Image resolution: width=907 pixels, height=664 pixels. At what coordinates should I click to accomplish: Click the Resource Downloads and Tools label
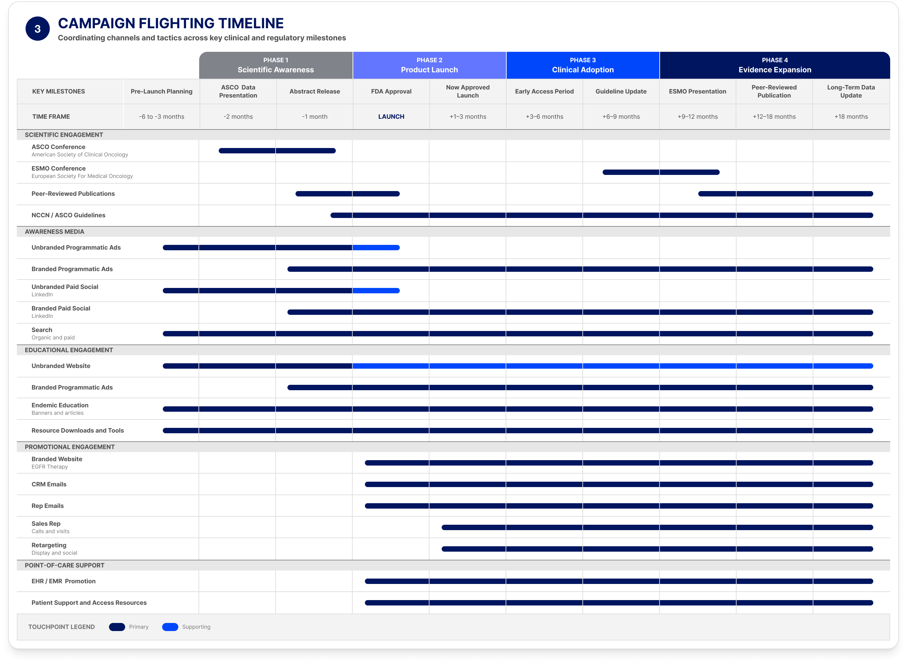pyautogui.click(x=78, y=431)
